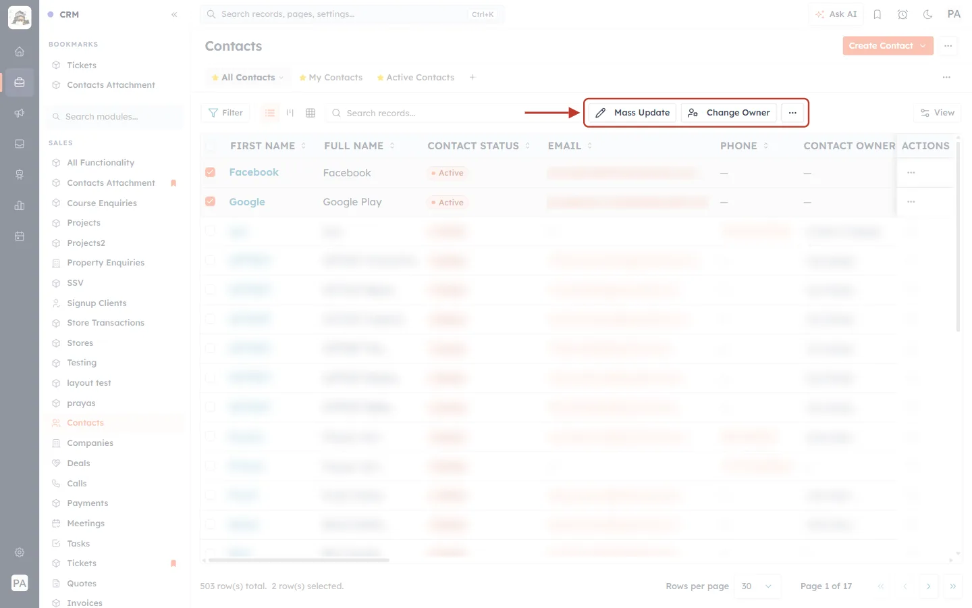
Task: Open the Filter button
Action: click(x=225, y=113)
